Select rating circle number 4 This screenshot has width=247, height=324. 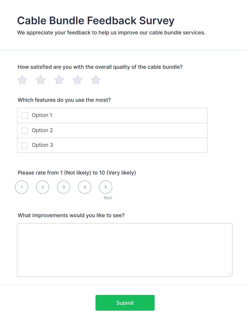tap(85, 187)
